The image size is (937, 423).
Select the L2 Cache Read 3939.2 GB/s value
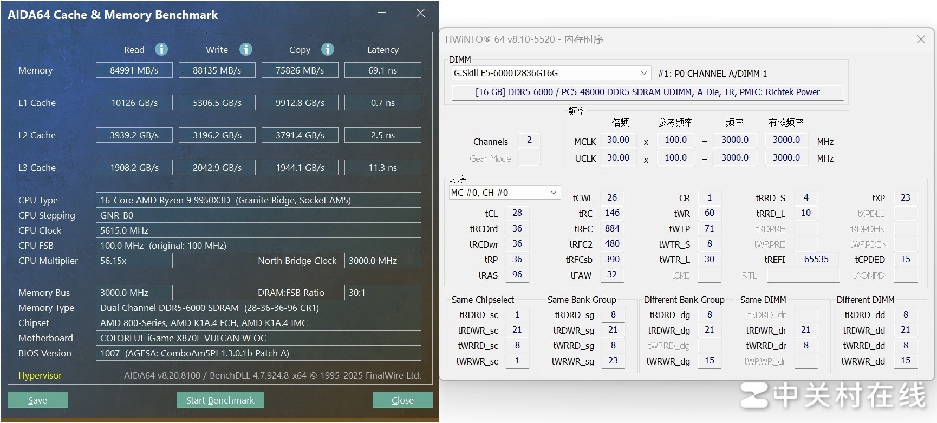pos(134,135)
